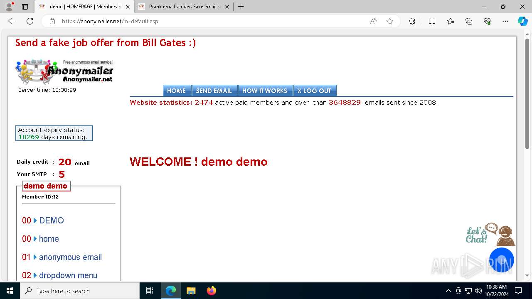Click the vertical page scrollbar thumb
This screenshot has height=299, width=532.
click(x=527, y=94)
